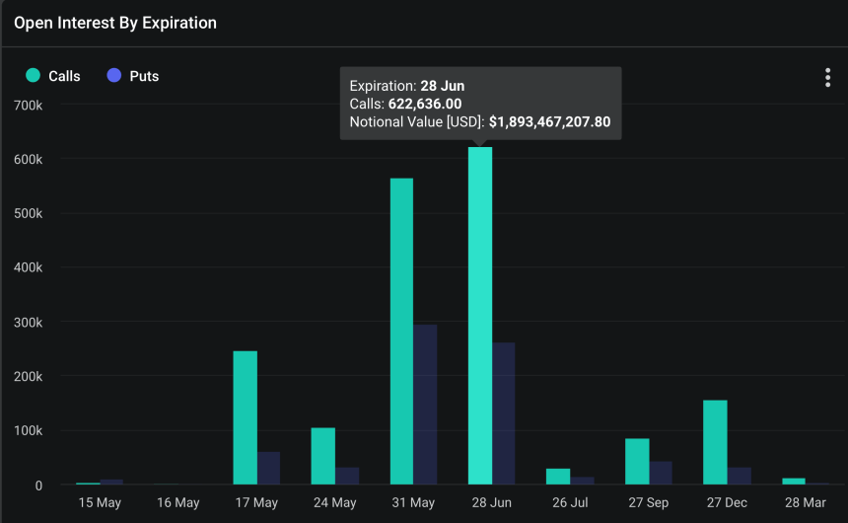The height and width of the screenshot is (523, 848).
Task: Click the 27 Dec puts bar
Action: [x=739, y=476]
